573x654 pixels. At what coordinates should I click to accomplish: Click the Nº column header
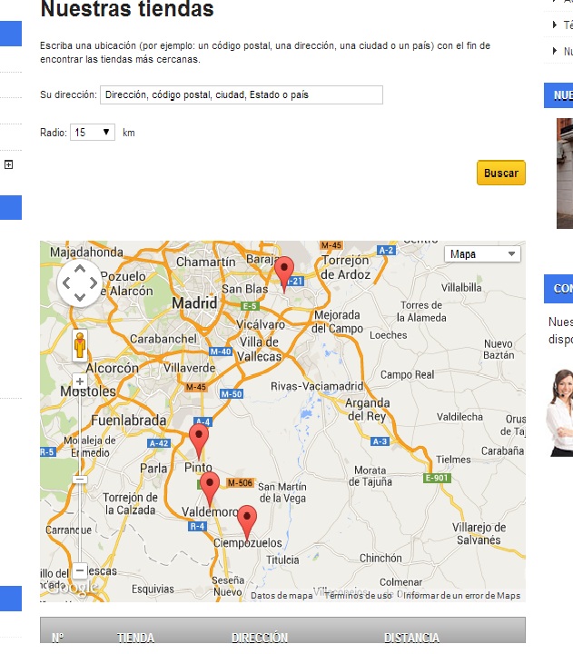pyautogui.click(x=57, y=638)
